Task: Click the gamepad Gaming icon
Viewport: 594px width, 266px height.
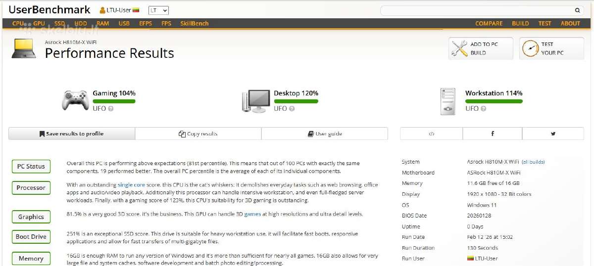Action: tap(75, 100)
